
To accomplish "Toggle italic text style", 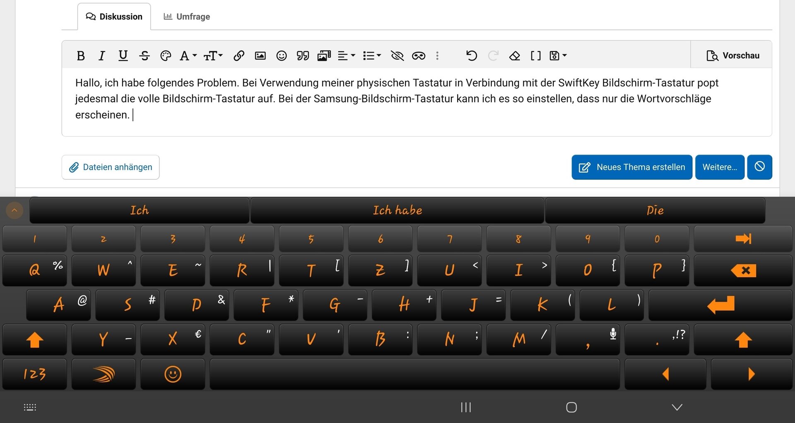I will pyautogui.click(x=101, y=56).
